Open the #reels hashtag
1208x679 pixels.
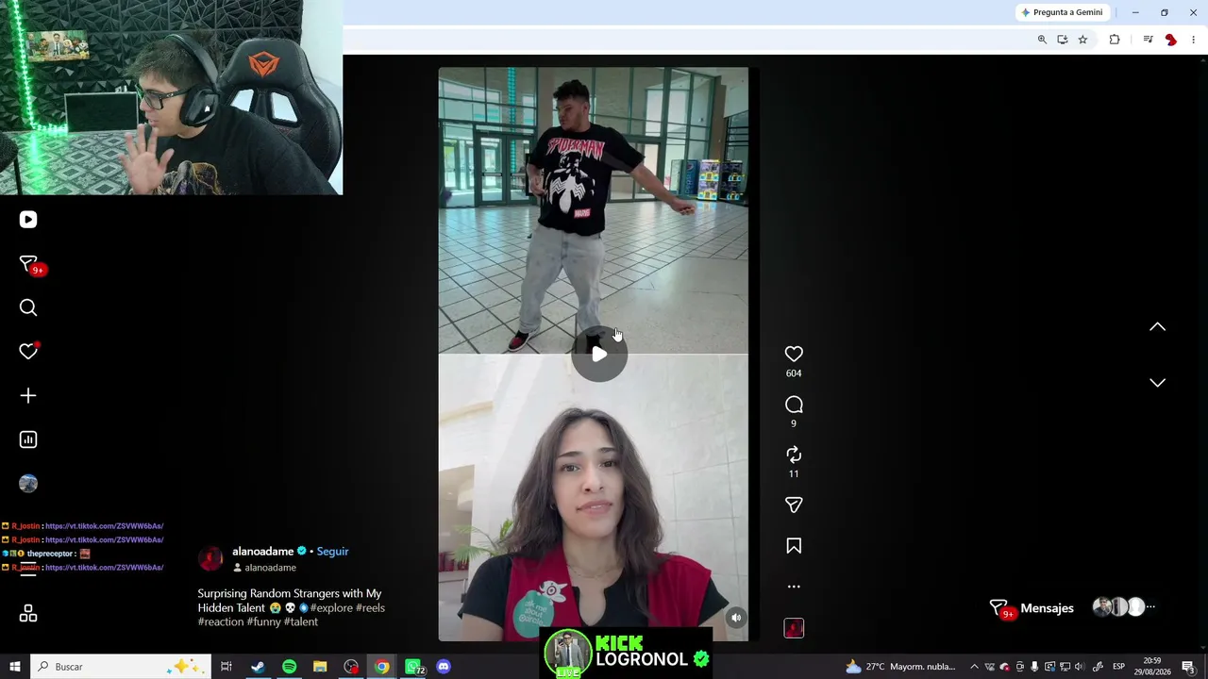click(x=370, y=608)
